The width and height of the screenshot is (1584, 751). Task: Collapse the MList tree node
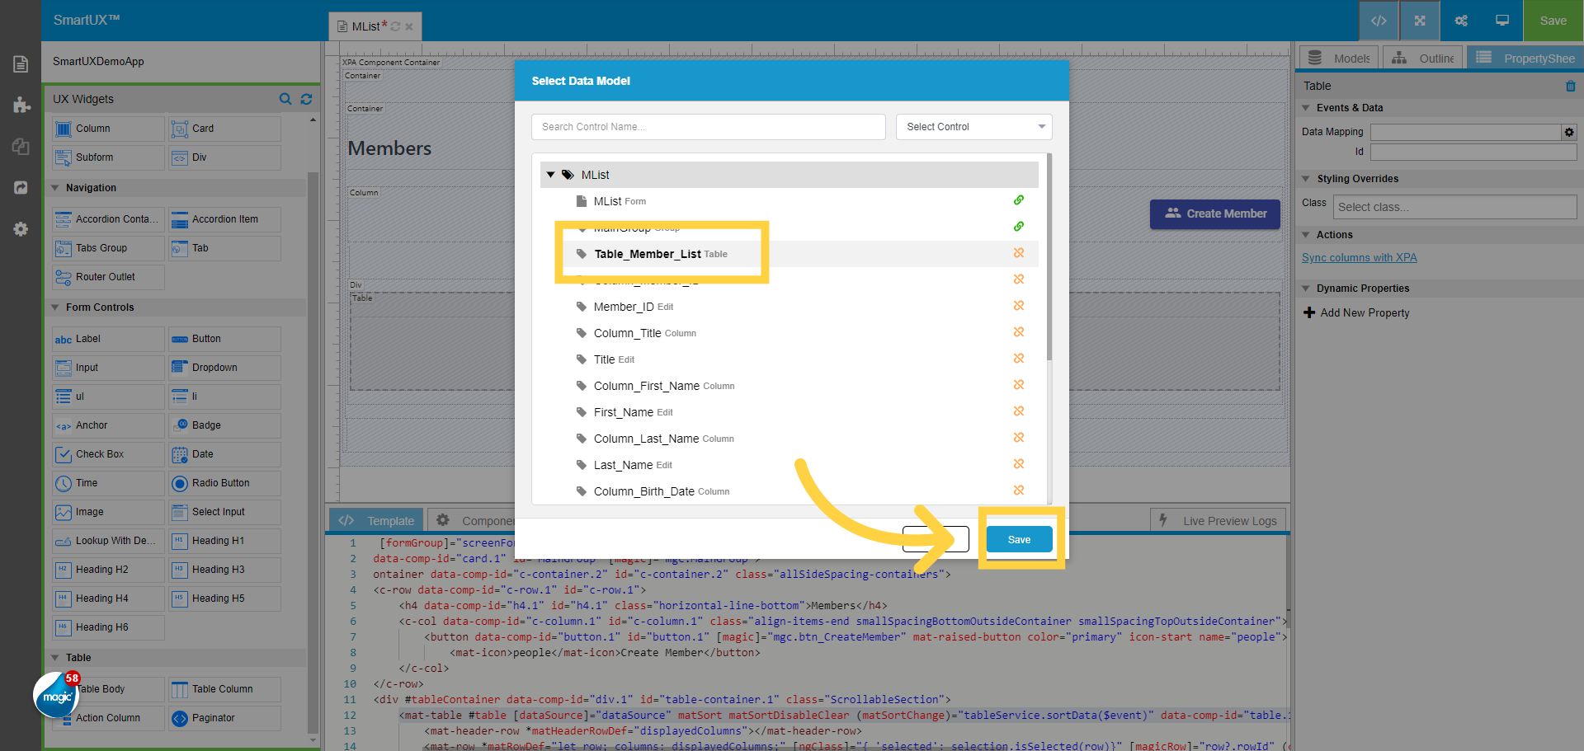(551, 174)
